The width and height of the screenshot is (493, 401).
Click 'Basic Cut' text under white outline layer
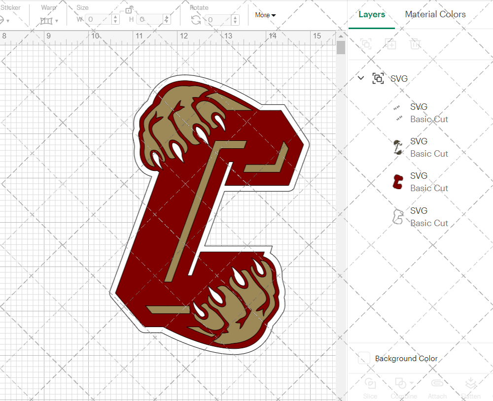pyautogui.click(x=429, y=223)
